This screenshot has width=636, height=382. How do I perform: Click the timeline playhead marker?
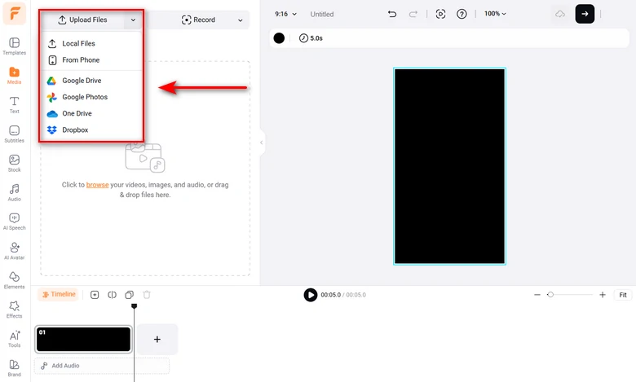(135, 306)
